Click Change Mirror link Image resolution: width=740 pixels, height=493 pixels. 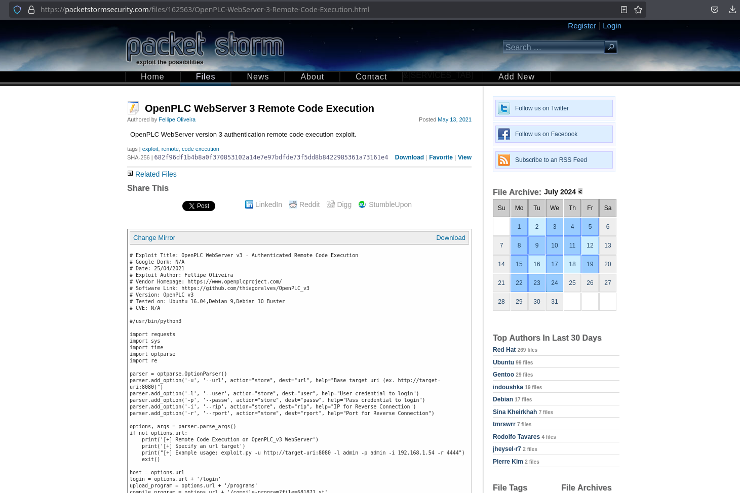coord(154,238)
